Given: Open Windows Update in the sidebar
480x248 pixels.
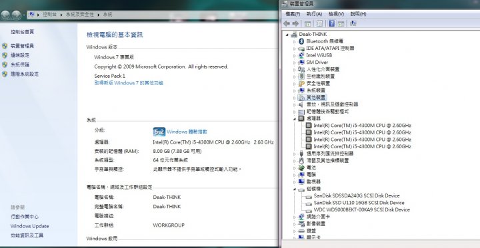Looking at the screenshot, I should (x=30, y=226).
